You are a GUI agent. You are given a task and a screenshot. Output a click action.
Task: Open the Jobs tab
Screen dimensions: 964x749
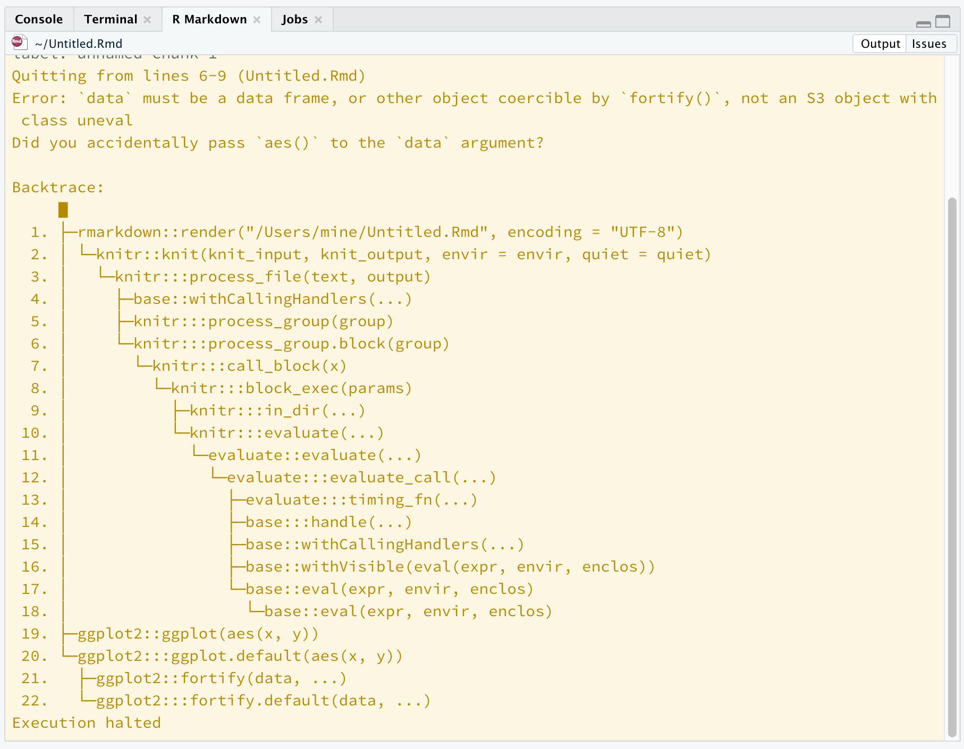(x=295, y=20)
